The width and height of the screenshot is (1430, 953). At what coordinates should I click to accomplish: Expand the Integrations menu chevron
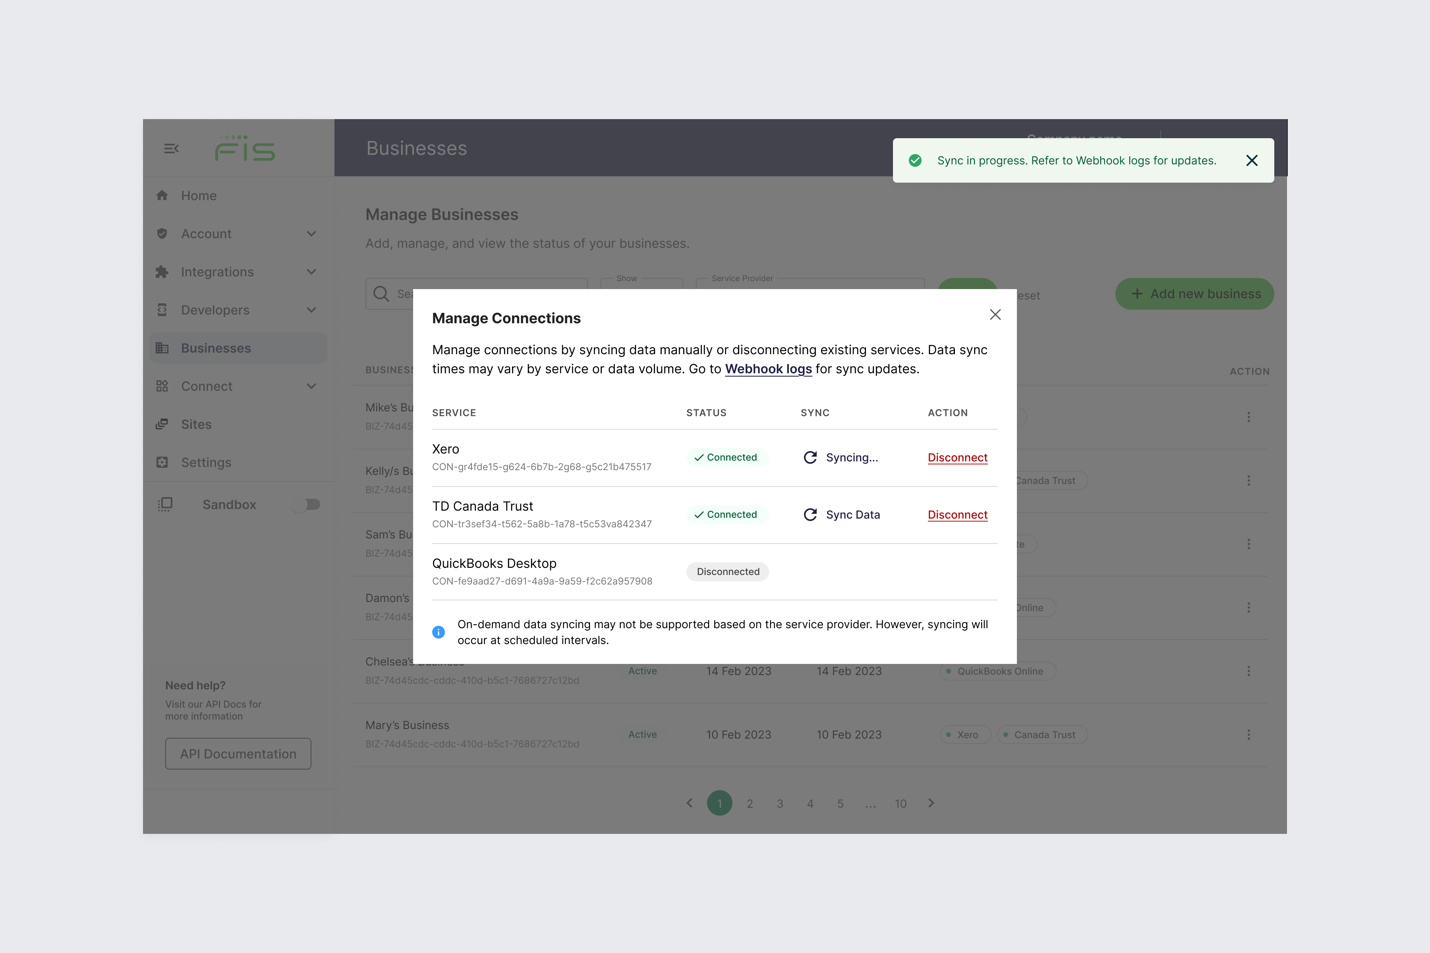[311, 272]
